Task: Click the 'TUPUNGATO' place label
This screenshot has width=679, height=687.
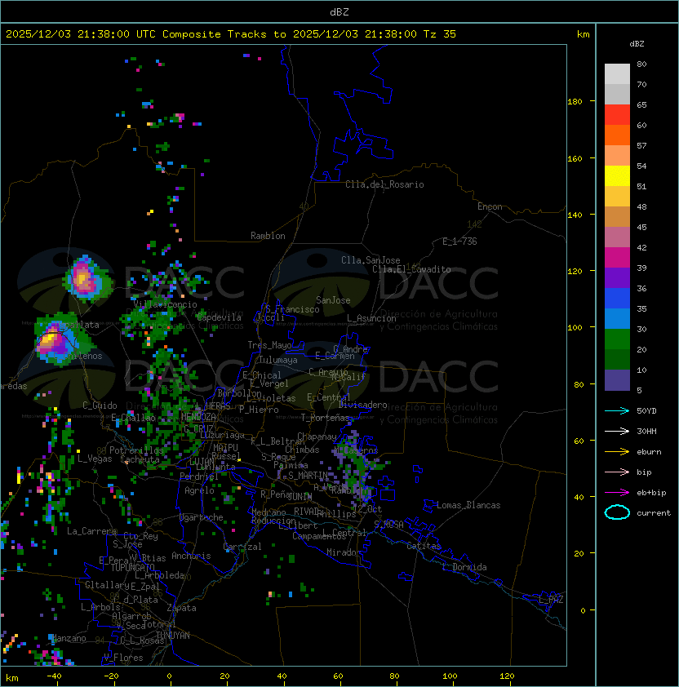Action: coord(132,567)
